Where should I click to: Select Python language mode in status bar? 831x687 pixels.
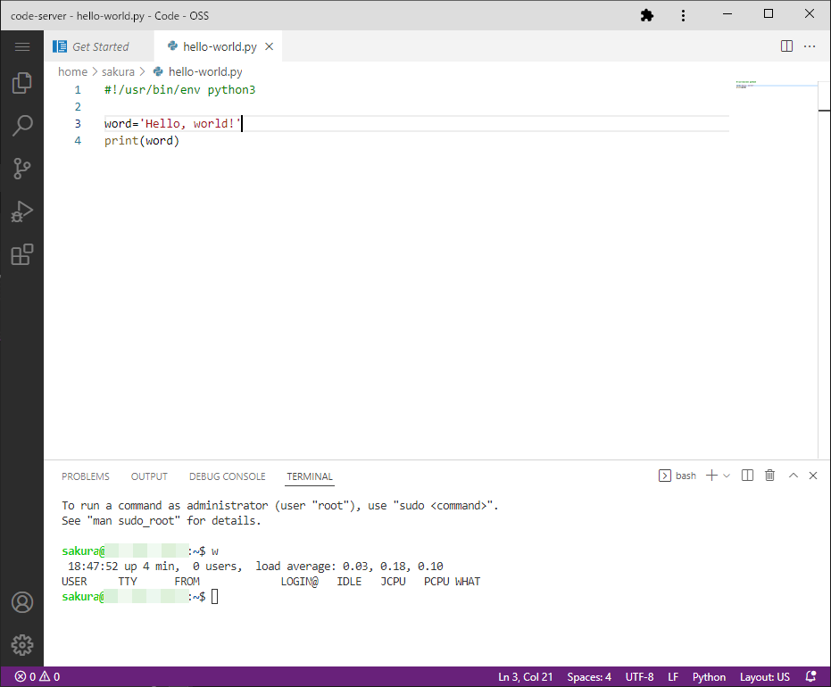click(x=709, y=677)
